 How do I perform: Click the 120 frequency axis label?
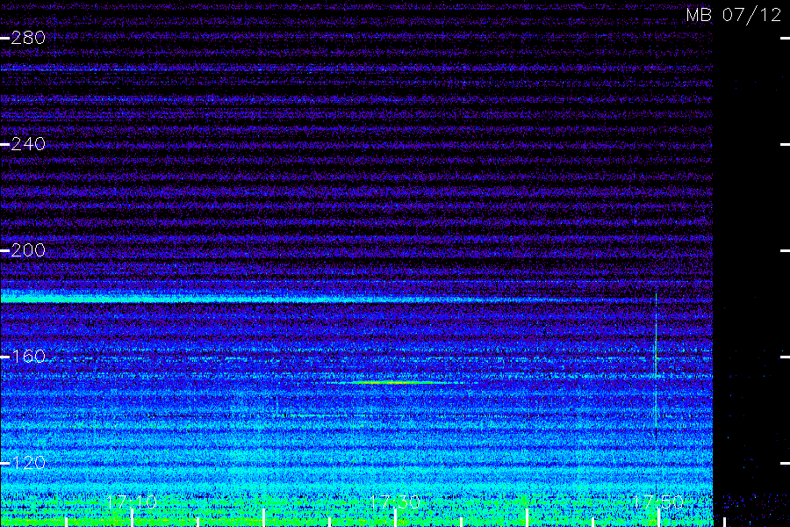[28, 463]
